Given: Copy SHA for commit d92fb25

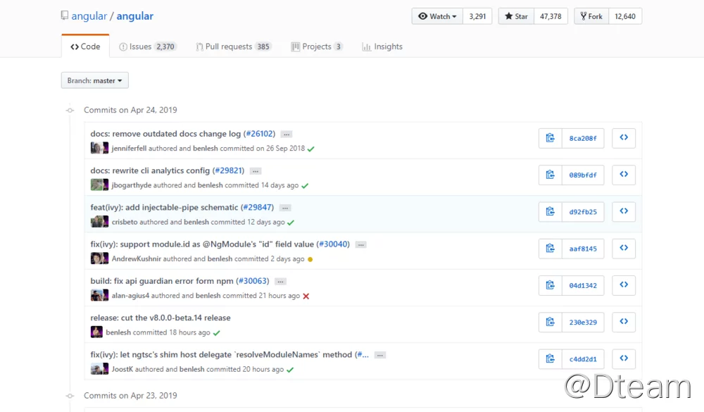Looking at the screenshot, I should 550,211.
